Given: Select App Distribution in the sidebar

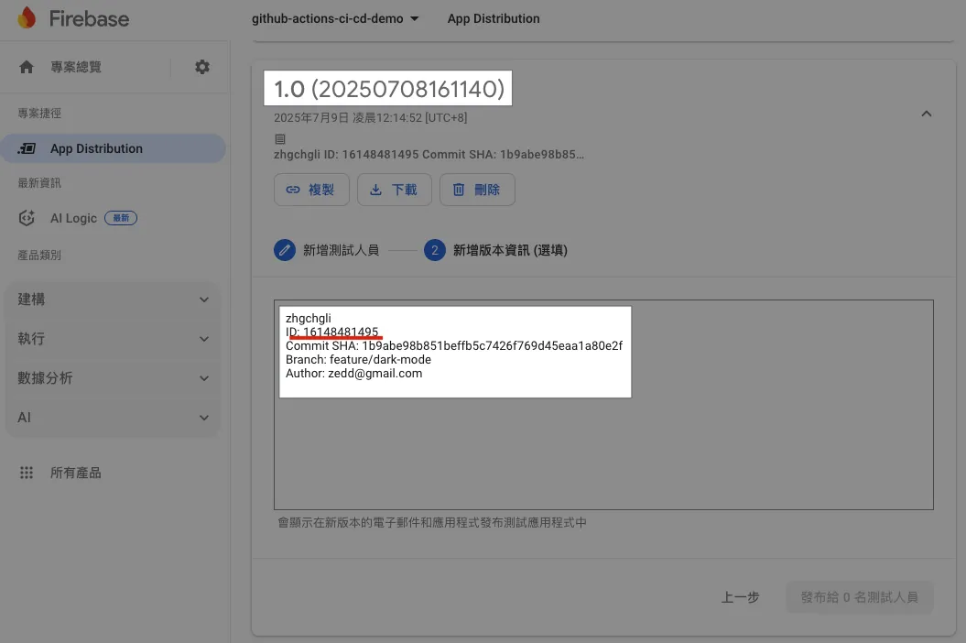Looking at the screenshot, I should (96, 148).
